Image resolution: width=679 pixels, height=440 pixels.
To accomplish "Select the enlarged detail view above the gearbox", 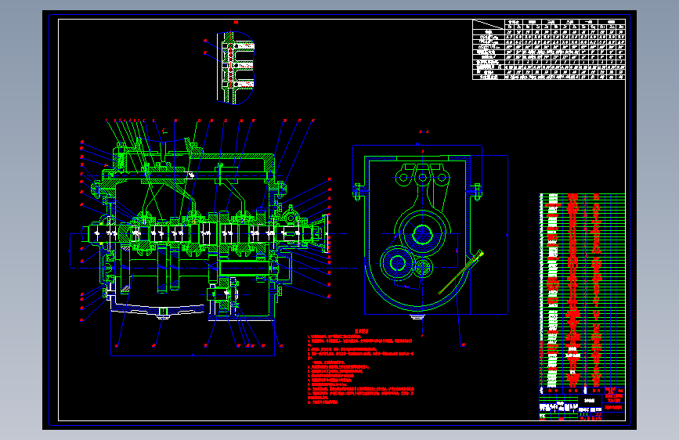I will [235, 67].
